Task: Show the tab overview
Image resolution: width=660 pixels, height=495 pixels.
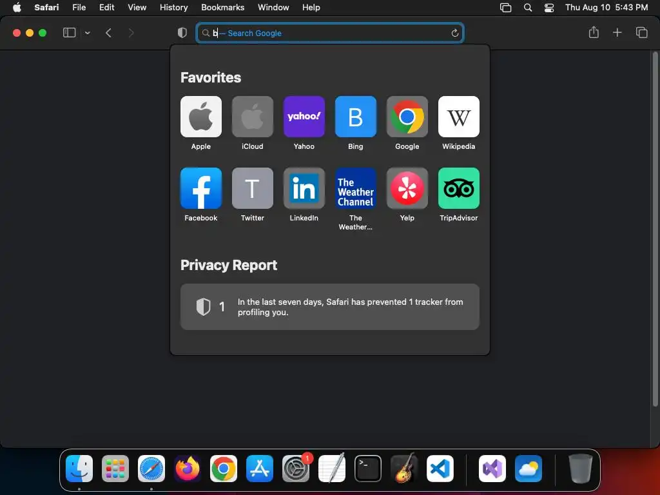Action: coord(641,32)
